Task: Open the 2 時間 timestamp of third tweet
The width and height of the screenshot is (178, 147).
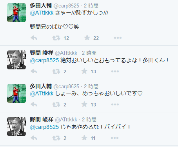Action: point(91,87)
